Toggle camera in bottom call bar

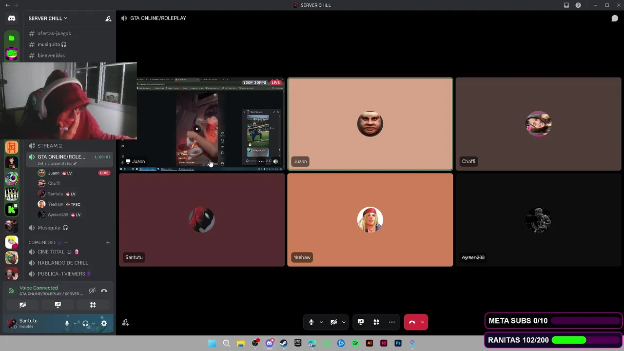point(333,322)
